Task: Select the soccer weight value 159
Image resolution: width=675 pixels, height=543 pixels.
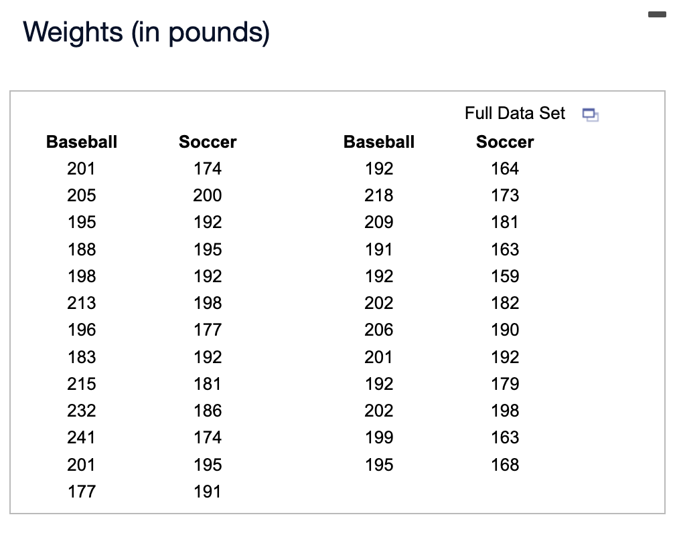Action: pos(505,276)
